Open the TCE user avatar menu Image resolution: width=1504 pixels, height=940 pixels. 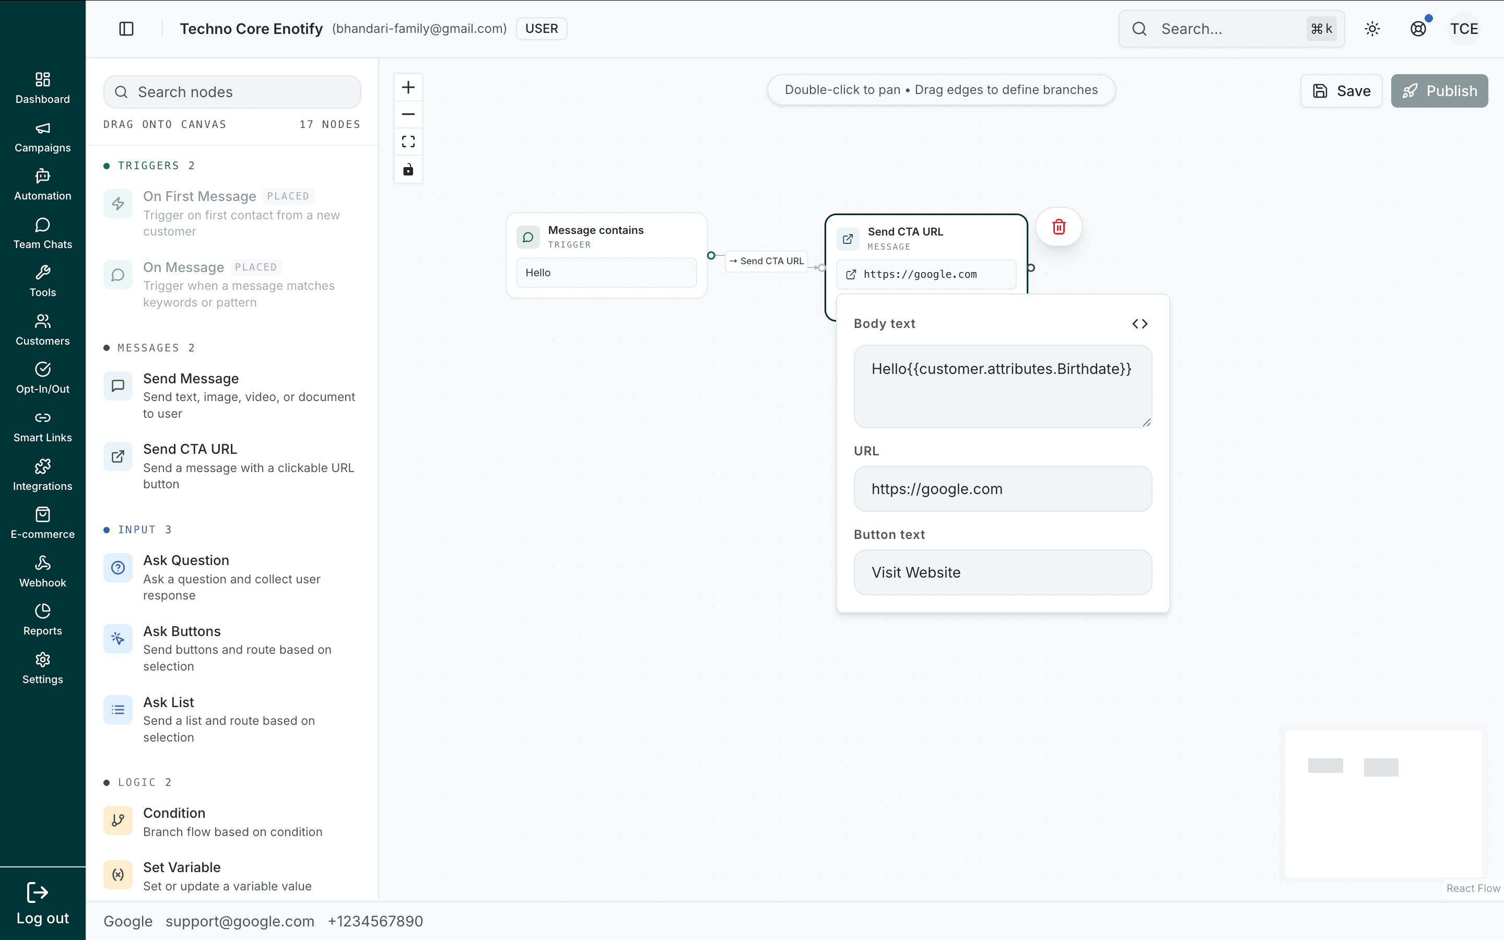click(x=1464, y=29)
